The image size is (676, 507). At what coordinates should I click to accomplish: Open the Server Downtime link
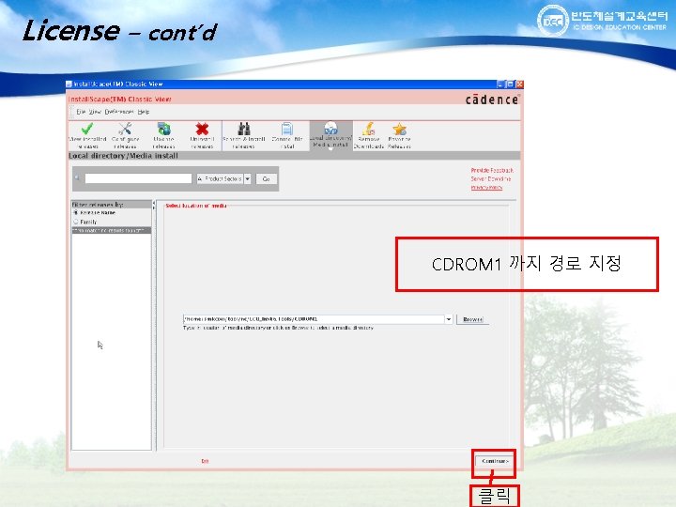[491, 178]
